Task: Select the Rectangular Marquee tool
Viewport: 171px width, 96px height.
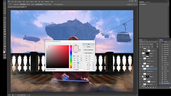Action: [x=5, y=6]
